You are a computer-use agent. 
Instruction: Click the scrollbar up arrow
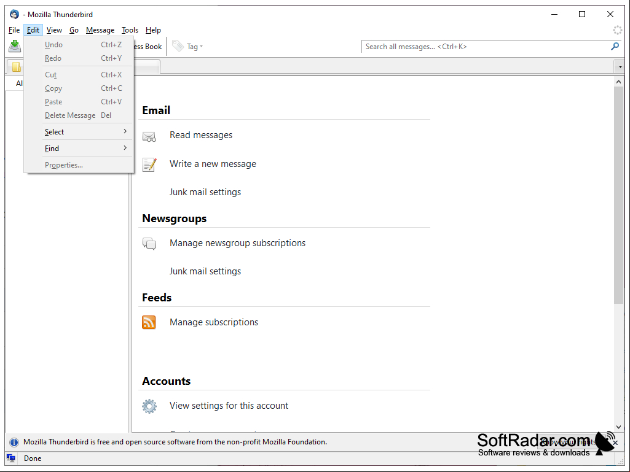(x=618, y=82)
